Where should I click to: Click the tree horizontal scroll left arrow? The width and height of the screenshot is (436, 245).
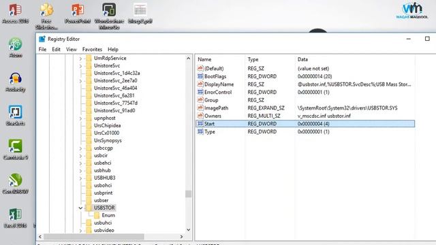point(40,237)
